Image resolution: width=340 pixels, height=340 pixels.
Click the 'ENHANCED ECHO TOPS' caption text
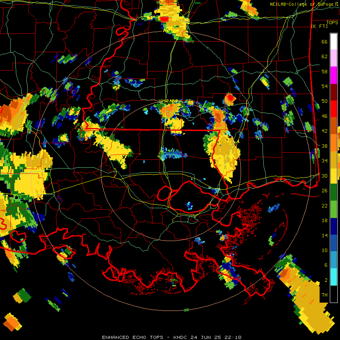[133, 337]
